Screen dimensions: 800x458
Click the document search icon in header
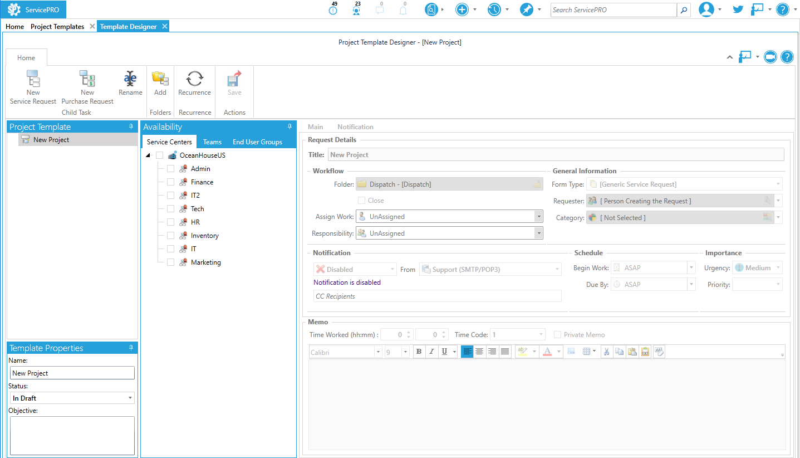click(431, 9)
